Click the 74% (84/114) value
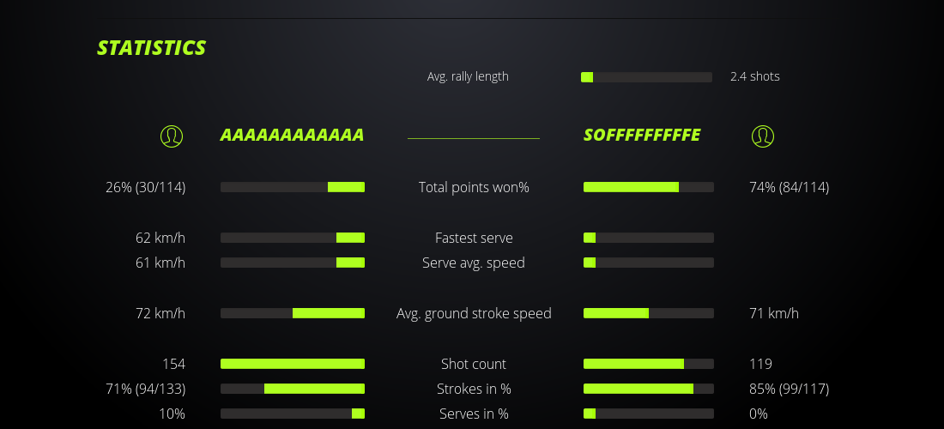The height and width of the screenshot is (429, 944). tap(790, 187)
